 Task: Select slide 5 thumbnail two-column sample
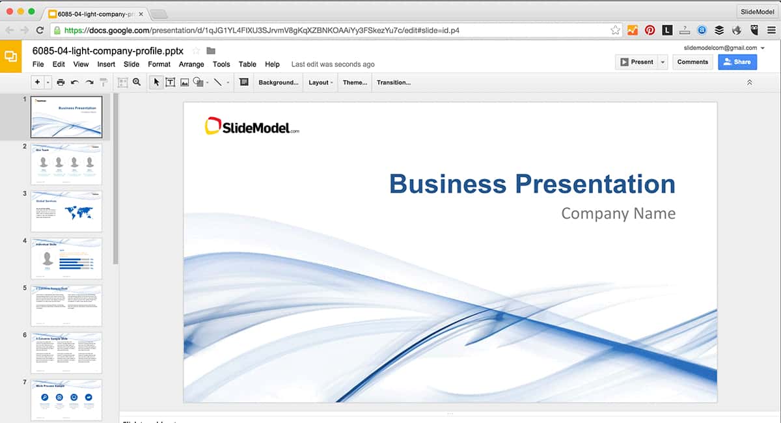[x=66, y=306]
